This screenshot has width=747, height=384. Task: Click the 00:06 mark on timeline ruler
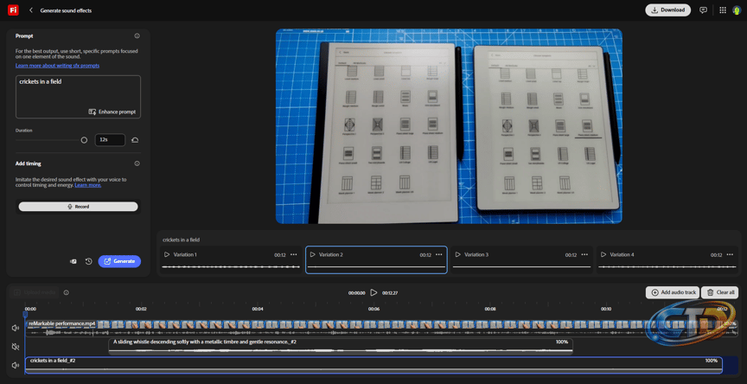pos(374,309)
